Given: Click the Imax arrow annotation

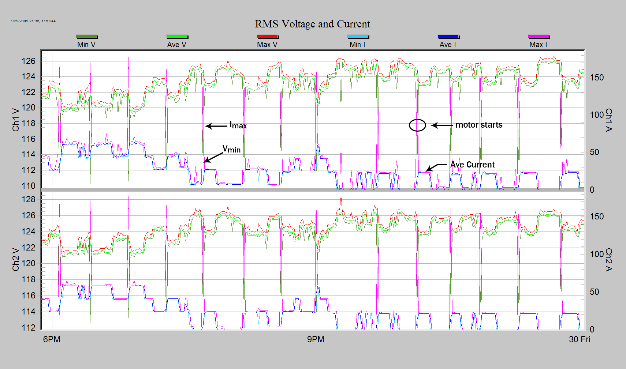Looking at the screenshot, I should [x=216, y=125].
